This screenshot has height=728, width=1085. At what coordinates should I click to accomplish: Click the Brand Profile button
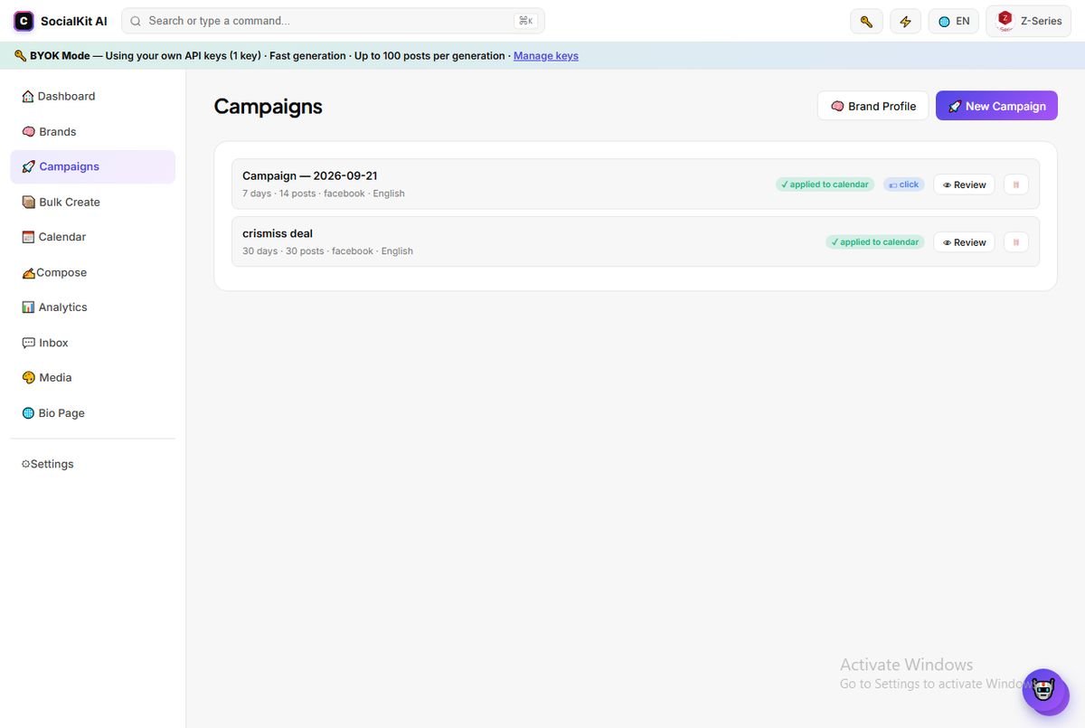click(x=873, y=106)
